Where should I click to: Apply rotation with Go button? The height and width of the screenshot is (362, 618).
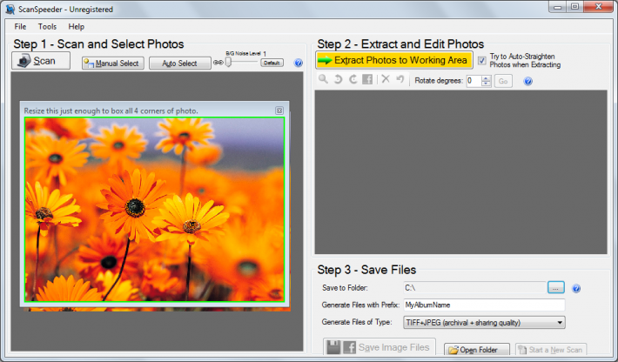point(503,81)
